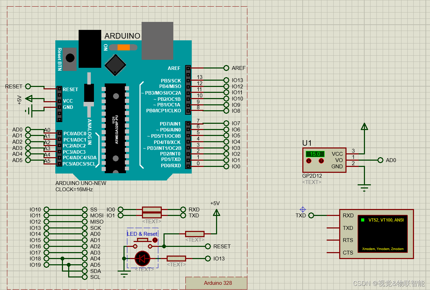
Task: Increase GP2D12 distance with the up arrow
Action: click(x=321, y=161)
